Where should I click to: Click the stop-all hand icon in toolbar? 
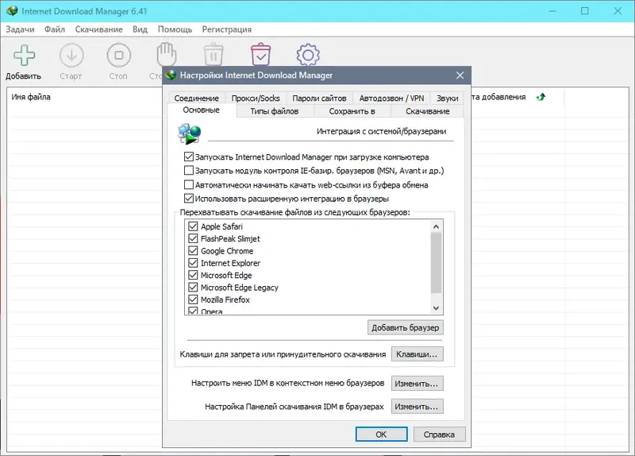click(x=166, y=53)
